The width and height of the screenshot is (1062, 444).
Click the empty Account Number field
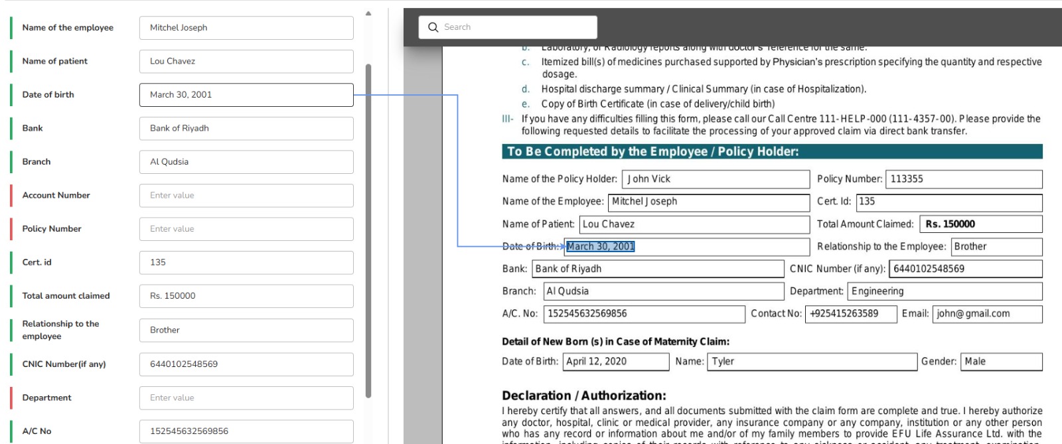(246, 196)
